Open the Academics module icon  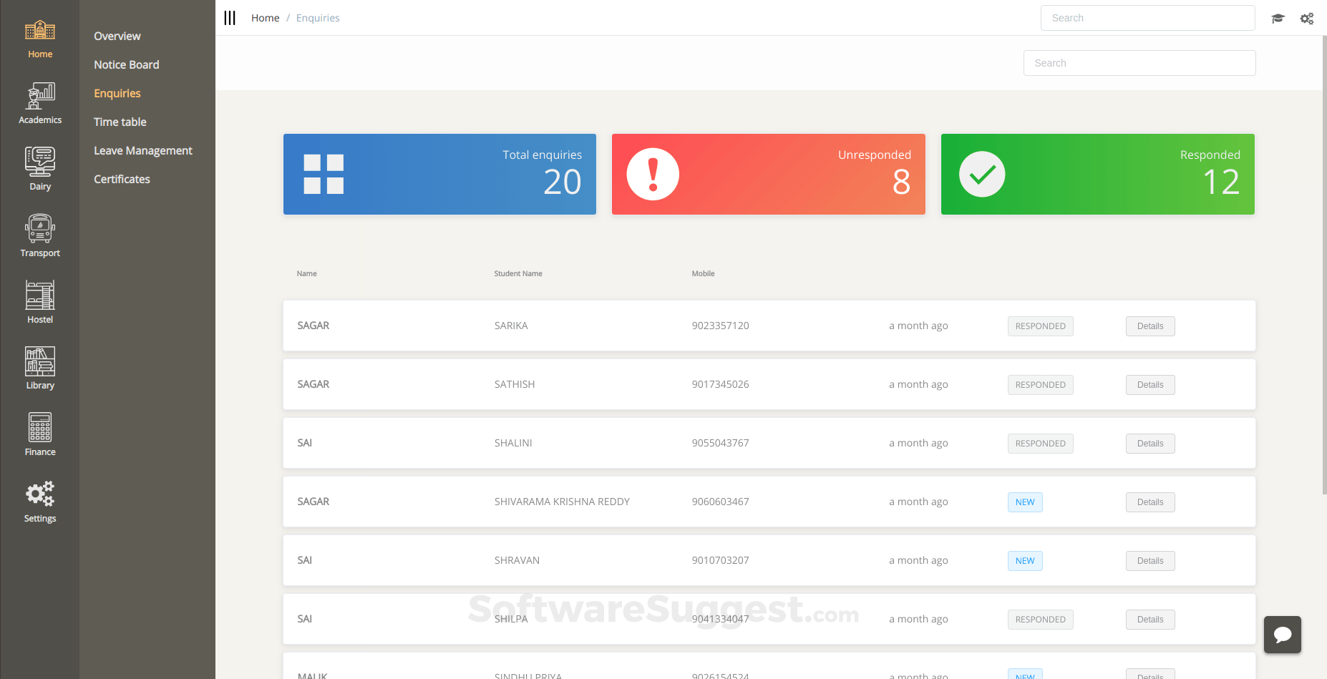point(40,96)
